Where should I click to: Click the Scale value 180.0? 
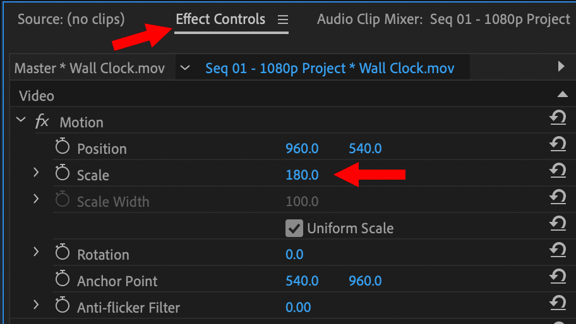pos(302,175)
